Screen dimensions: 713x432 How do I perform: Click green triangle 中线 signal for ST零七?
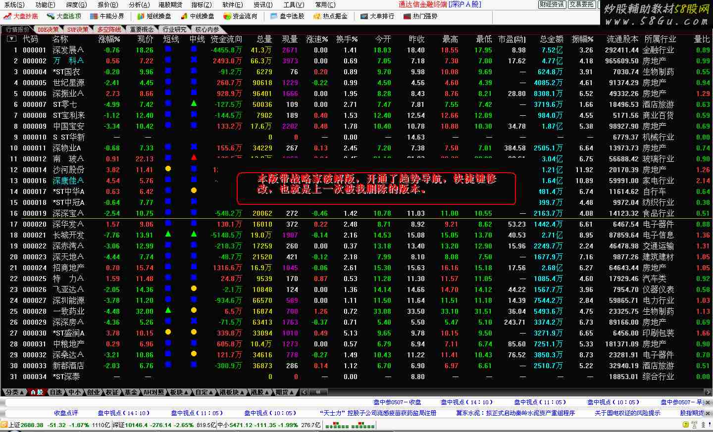point(194,103)
